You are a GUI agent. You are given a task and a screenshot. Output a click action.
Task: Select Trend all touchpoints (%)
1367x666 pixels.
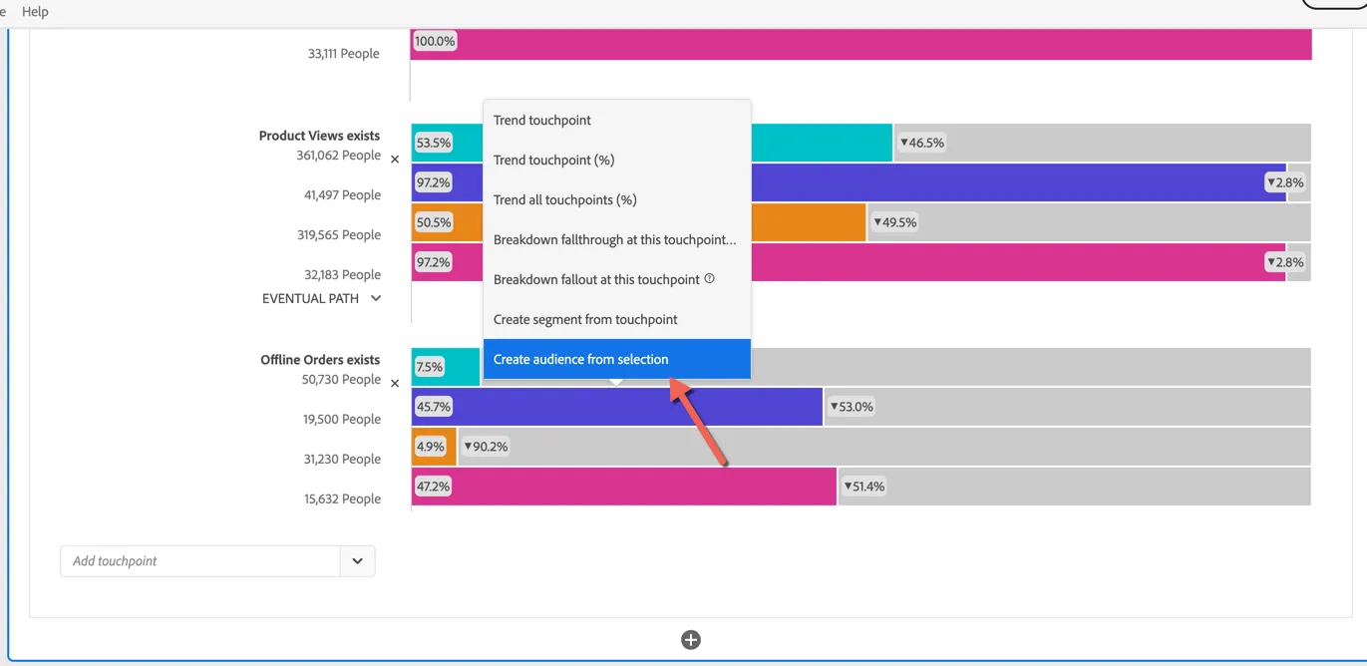coord(617,200)
